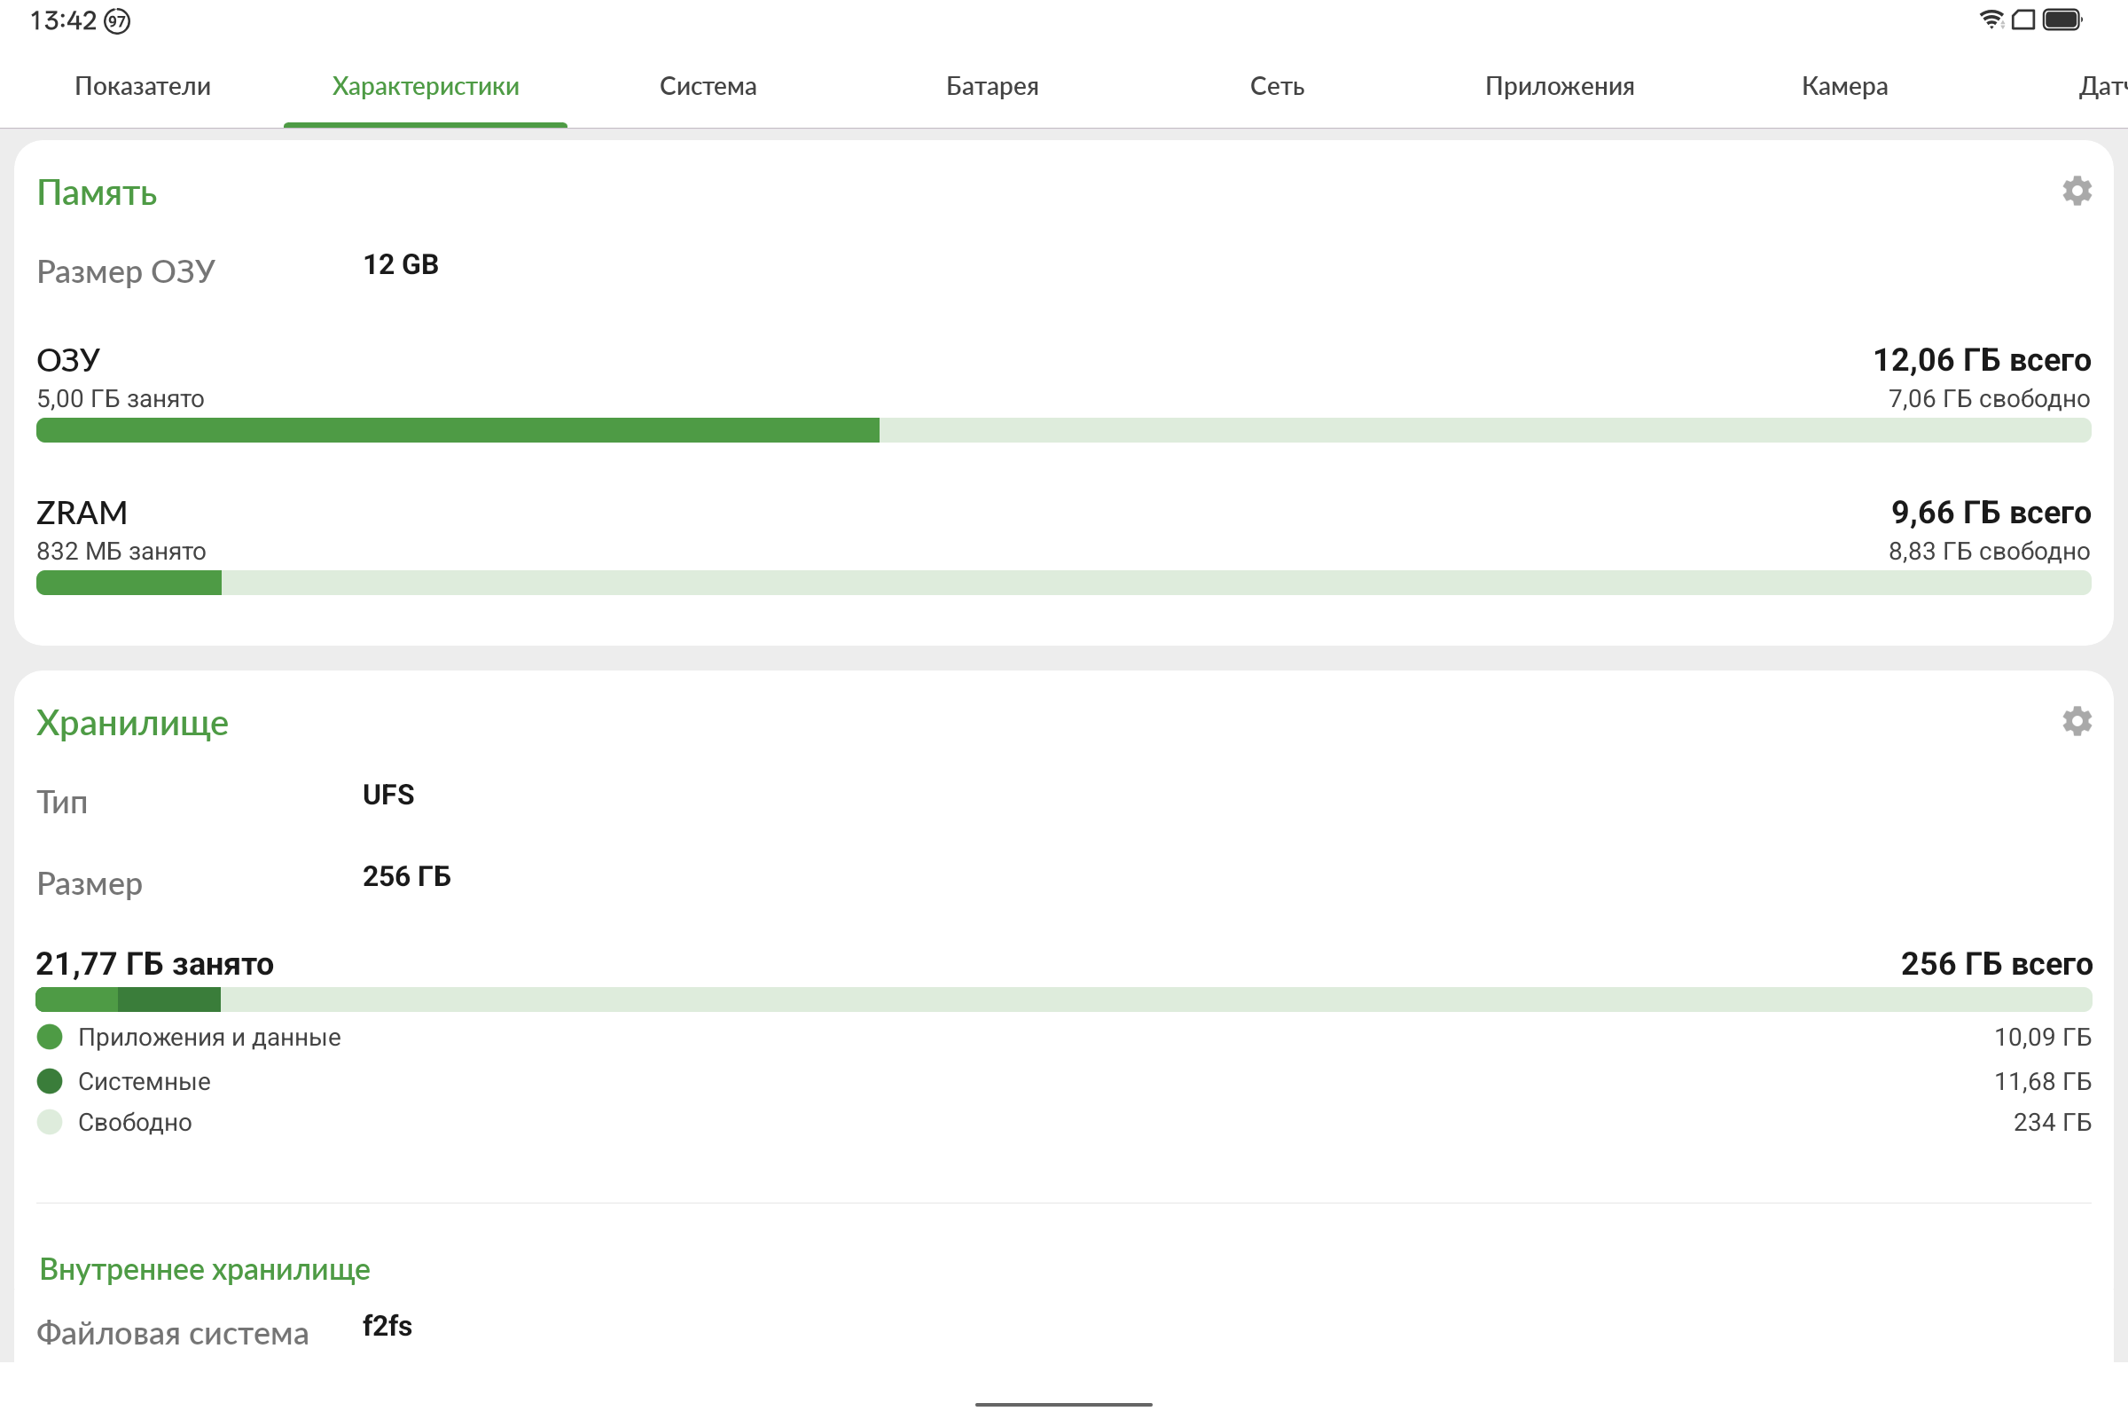Tap dark green System legend dot
Image resolution: width=2128 pixels, height=1419 pixels.
pos(50,1080)
